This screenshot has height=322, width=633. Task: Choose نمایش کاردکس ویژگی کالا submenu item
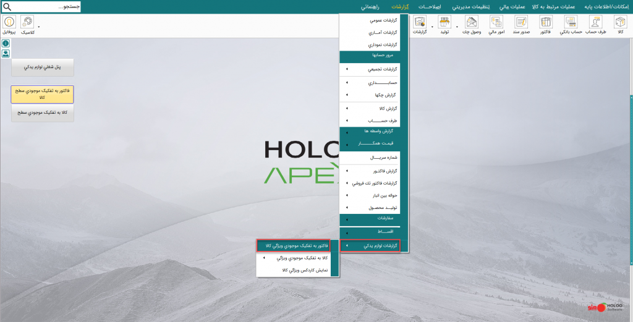294,270
